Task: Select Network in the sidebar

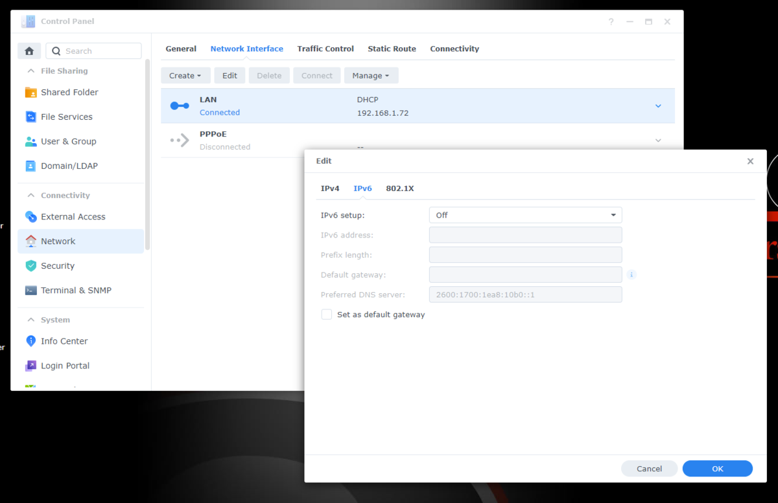Action: (x=80, y=241)
